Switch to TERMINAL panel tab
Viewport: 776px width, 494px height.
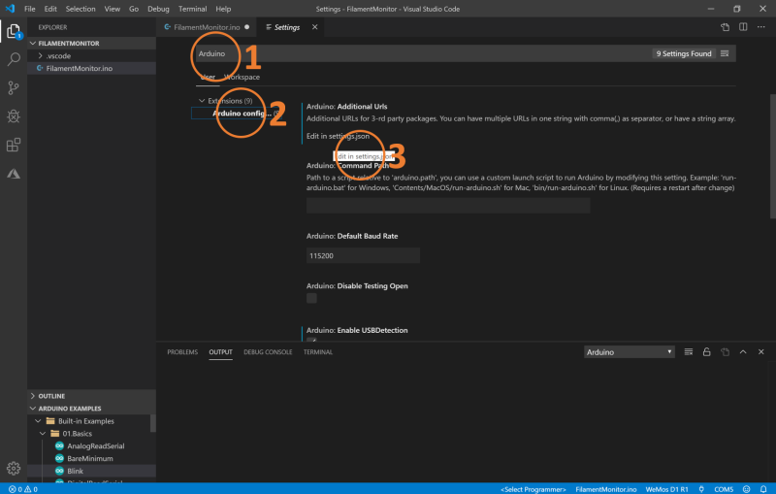(x=318, y=352)
